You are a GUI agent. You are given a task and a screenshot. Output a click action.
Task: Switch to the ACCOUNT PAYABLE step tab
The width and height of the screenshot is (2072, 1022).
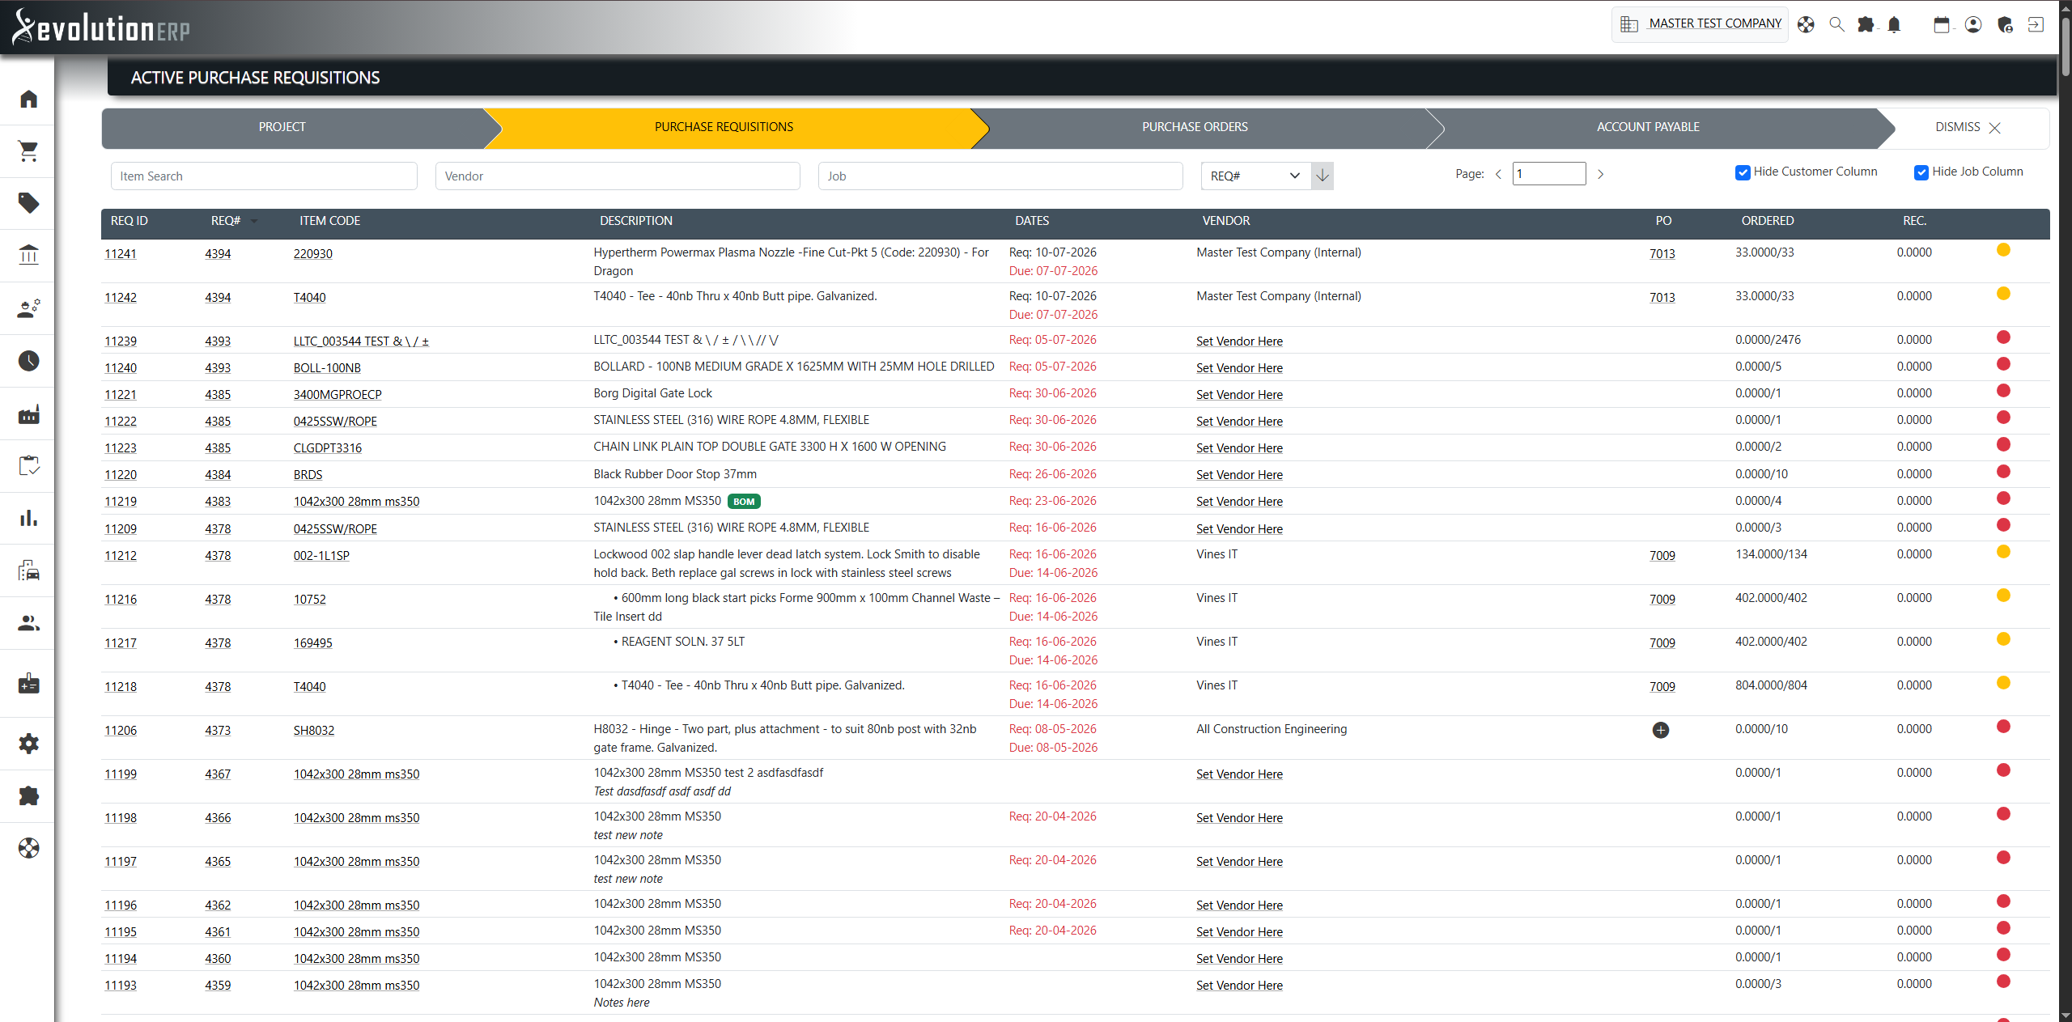1648,127
